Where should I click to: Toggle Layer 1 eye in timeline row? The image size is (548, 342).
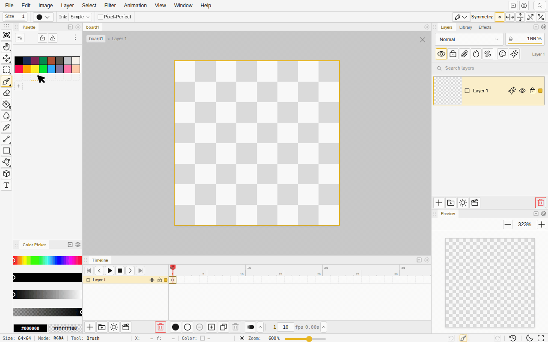click(152, 280)
